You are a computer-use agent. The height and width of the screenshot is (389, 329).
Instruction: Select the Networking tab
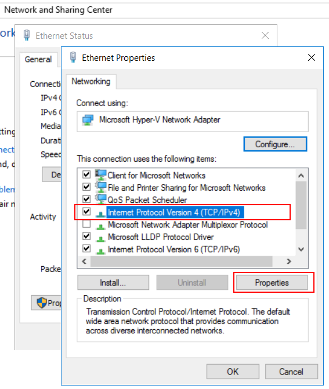tap(91, 81)
